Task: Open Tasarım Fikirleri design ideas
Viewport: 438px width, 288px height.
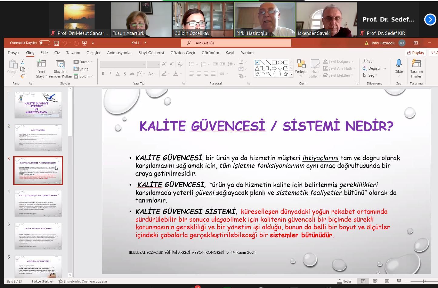Action: [x=416, y=64]
